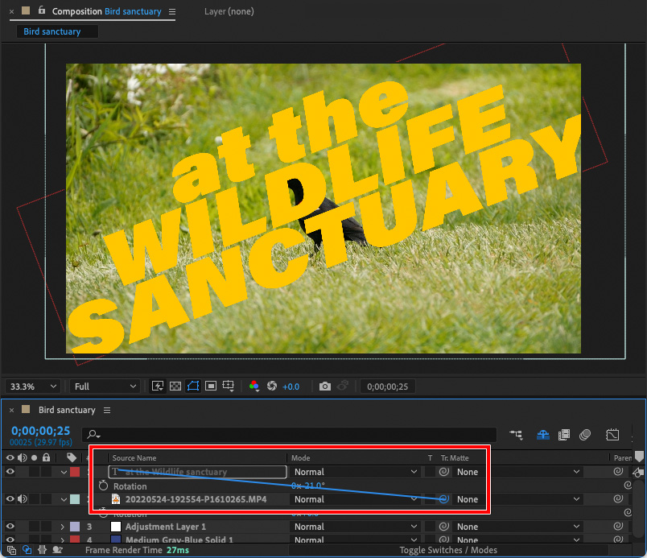Click aqua label swatch of MP4 layer
Screen dimensions: 647x558
[75, 499]
